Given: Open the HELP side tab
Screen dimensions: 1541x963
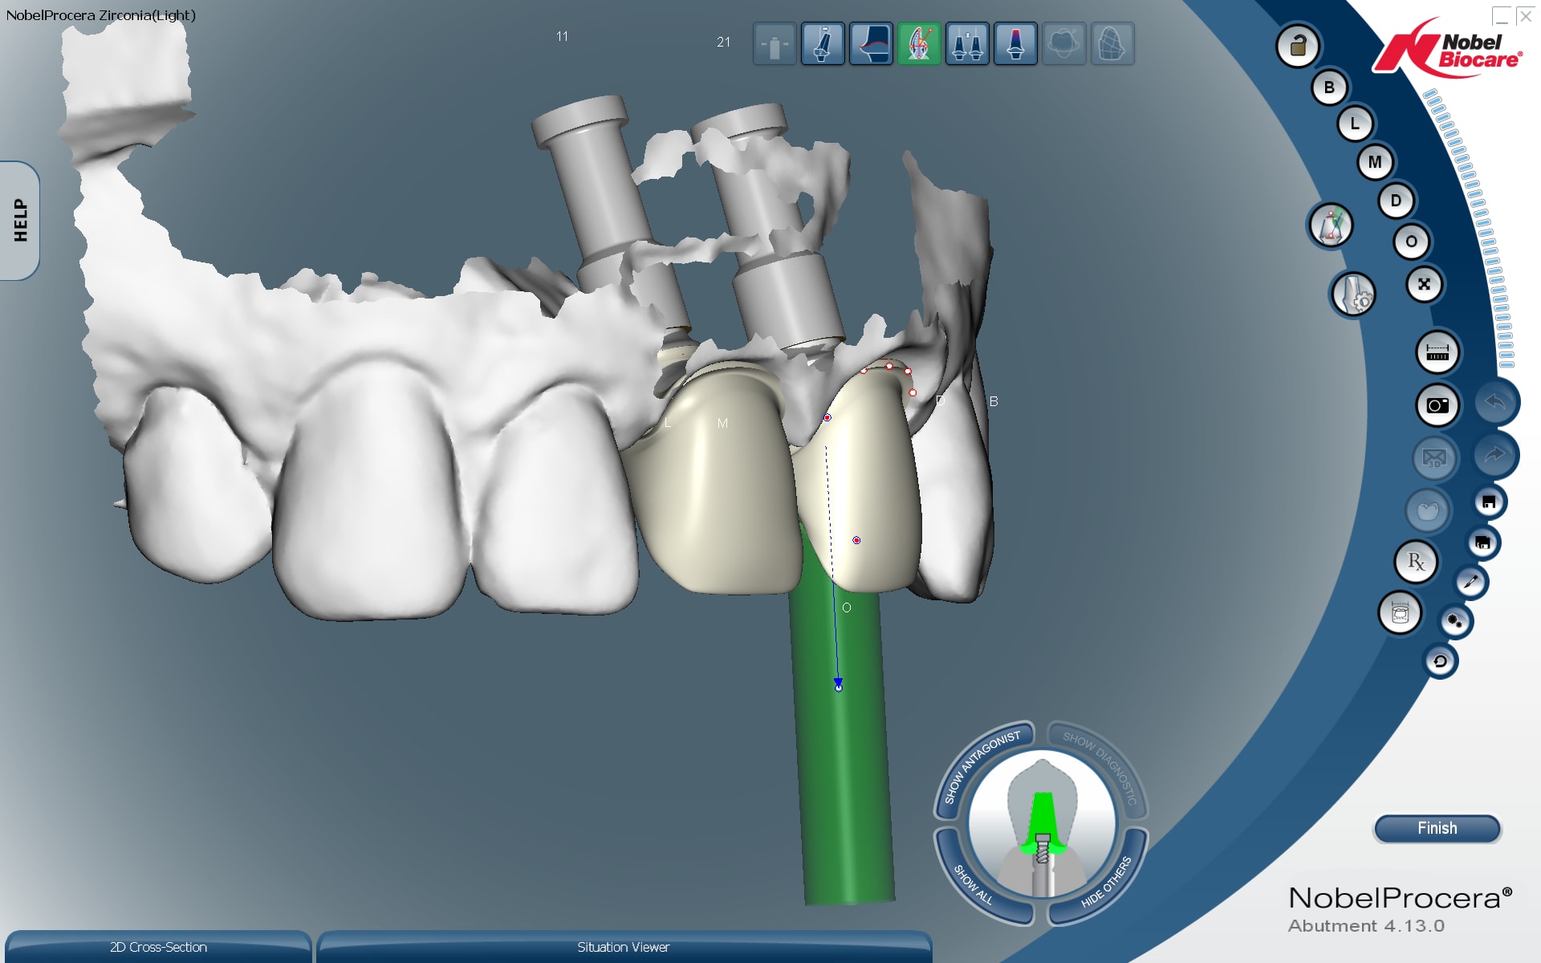Looking at the screenshot, I should click(x=20, y=221).
